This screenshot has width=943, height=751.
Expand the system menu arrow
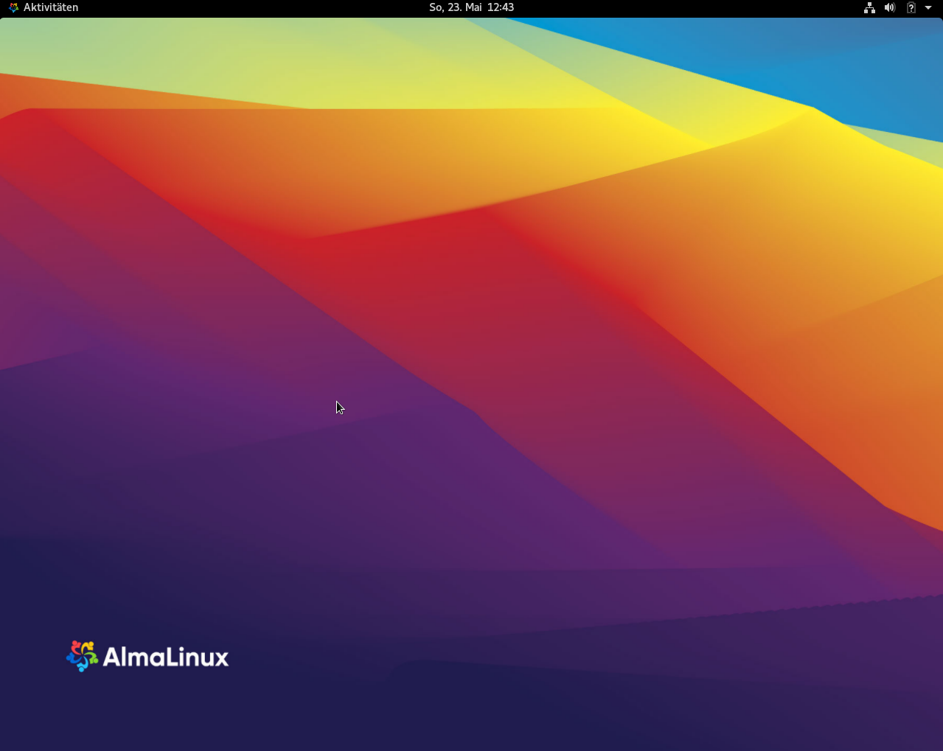tap(928, 7)
